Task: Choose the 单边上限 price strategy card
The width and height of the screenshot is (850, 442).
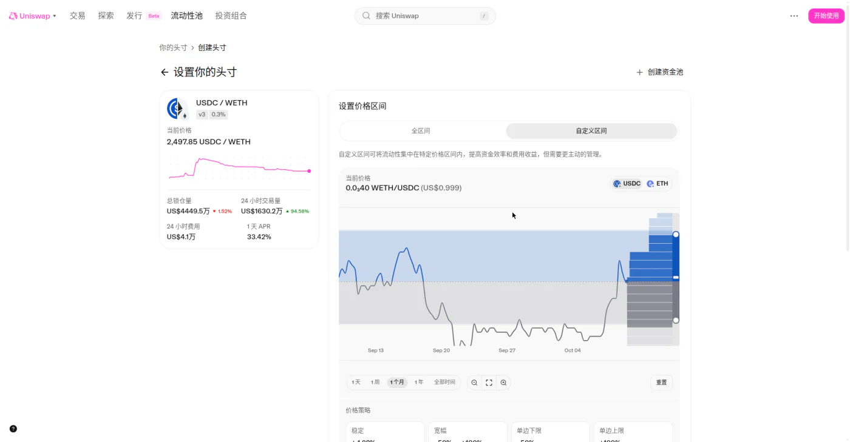Action: (633, 432)
